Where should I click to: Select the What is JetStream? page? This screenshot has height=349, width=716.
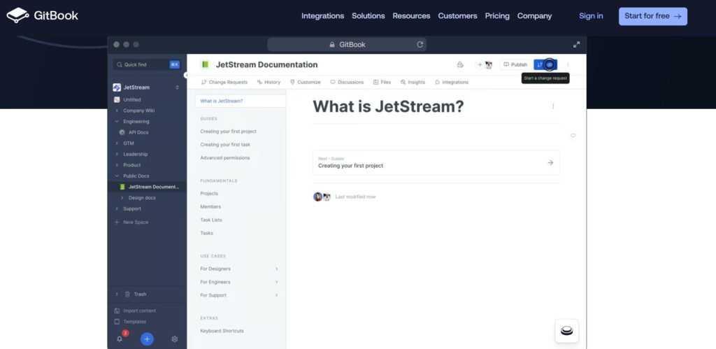point(241,101)
